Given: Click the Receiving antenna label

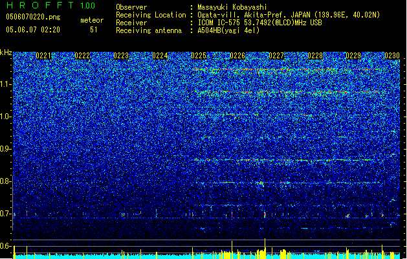Looking at the screenshot, I should pyautogui.click(x=149, y=30).
